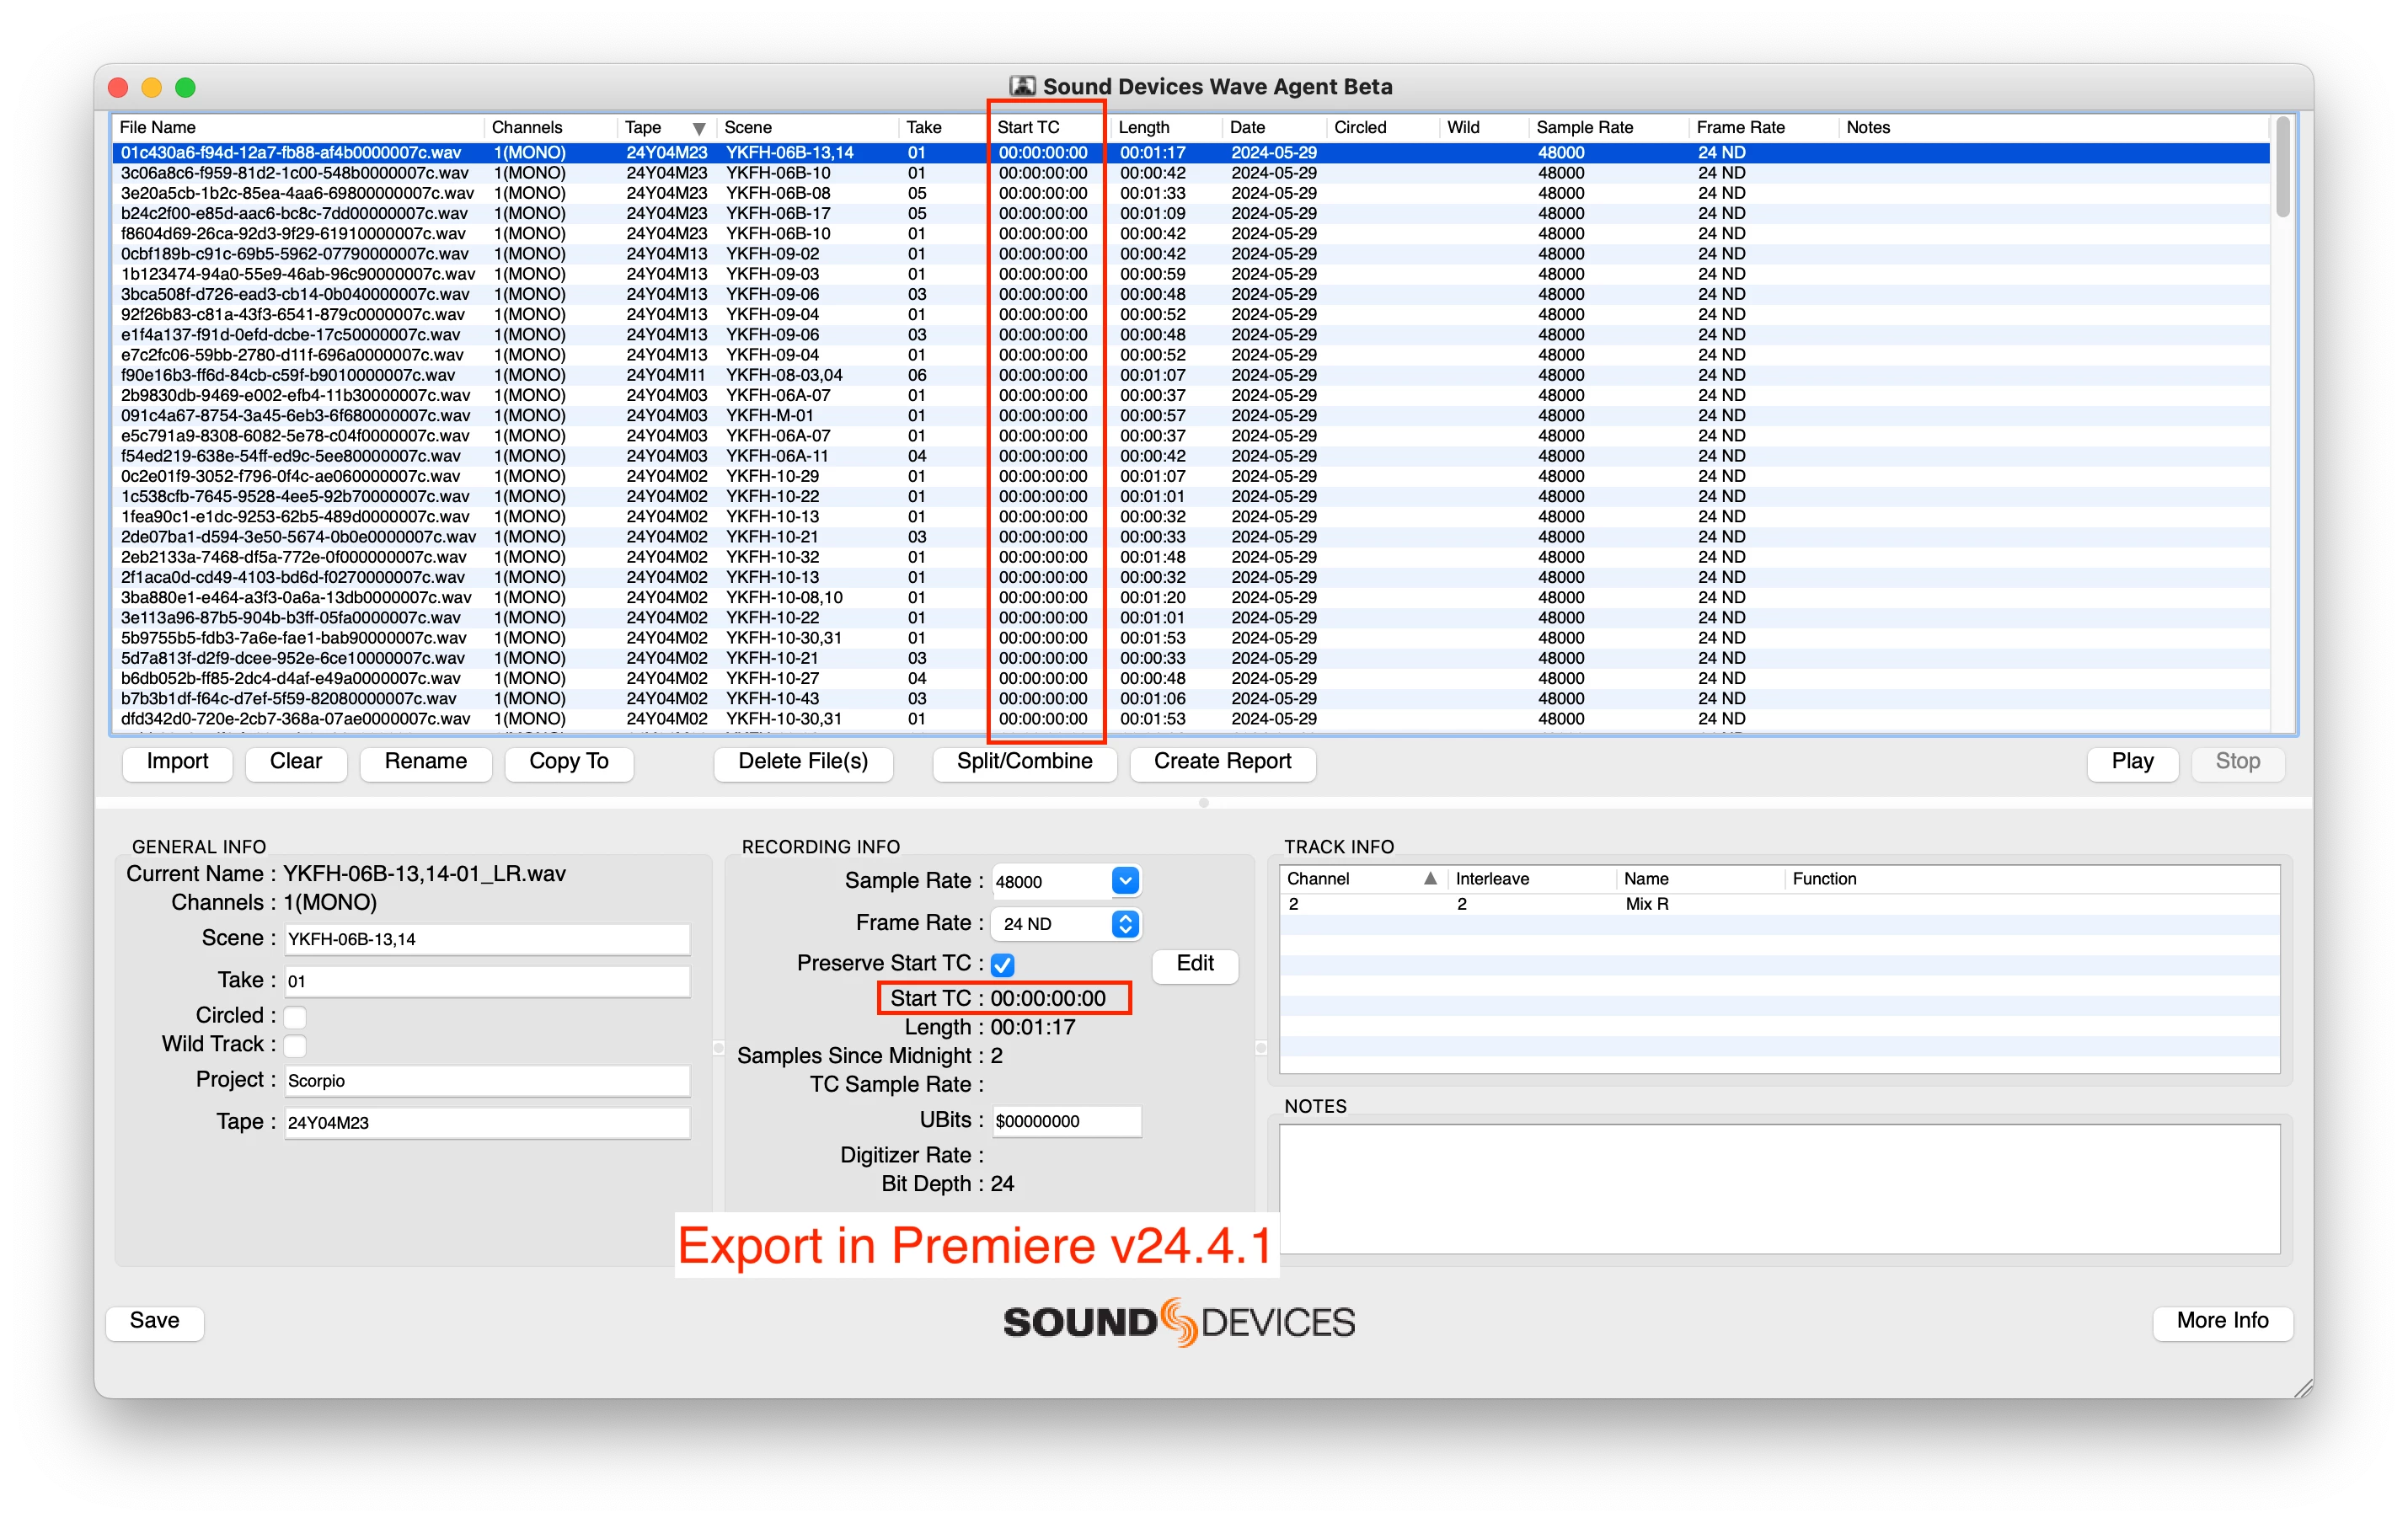Click the Sound Devices logo
This screenshot has height=1523, width=2408.
pyautogui.click(x=1178, y=1322)
